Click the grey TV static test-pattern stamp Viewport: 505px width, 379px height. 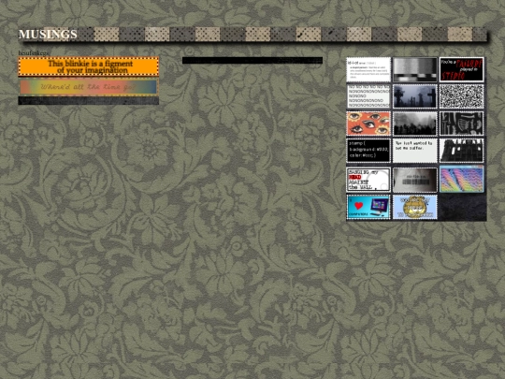click(415, 69)
